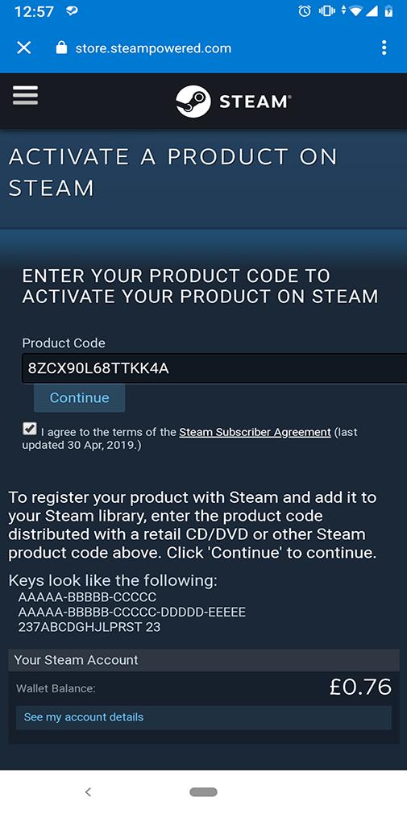The width and height of the screenshot is (407, 814).
Task: Click the Continue button
Action: coord(80,397)
